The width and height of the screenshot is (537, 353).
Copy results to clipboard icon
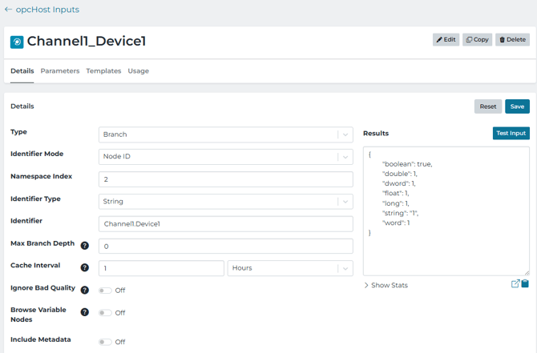coord(525,284)
